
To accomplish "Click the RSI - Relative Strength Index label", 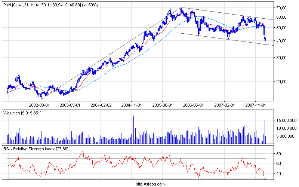I will tap(36, 149).
